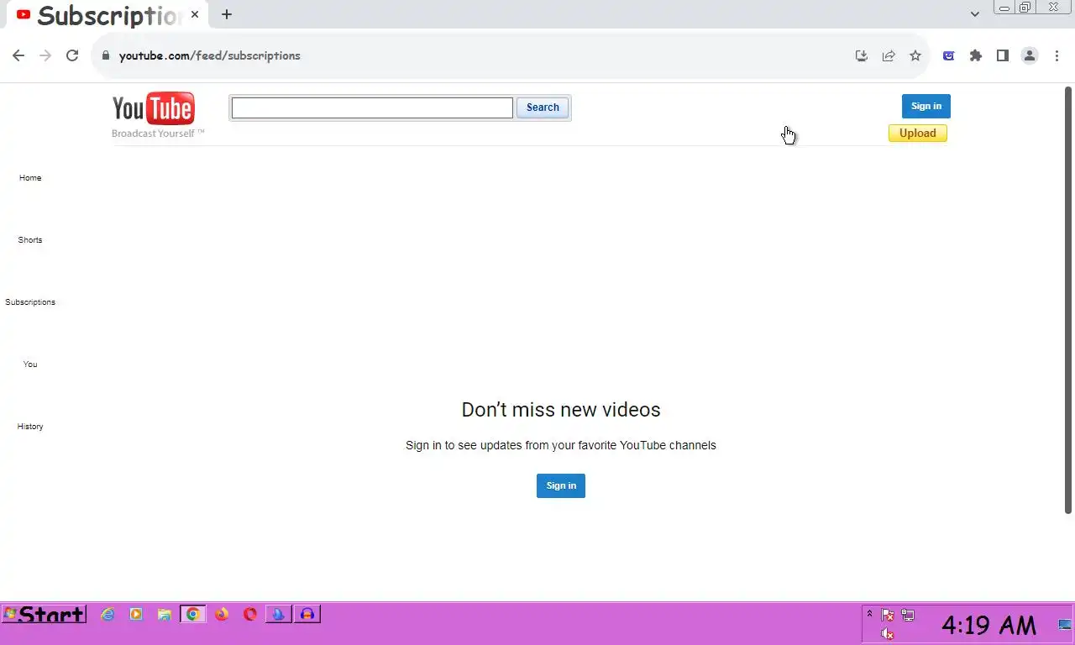Open Shorts in the sidebar
This screenshot has height=645, width=1075.
pos(30,240)
